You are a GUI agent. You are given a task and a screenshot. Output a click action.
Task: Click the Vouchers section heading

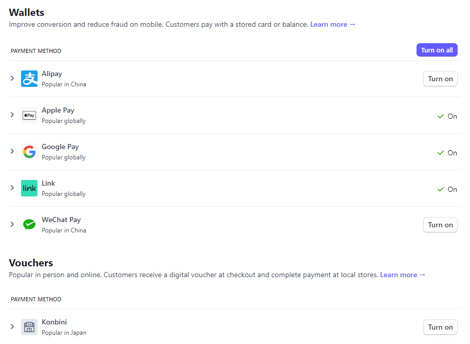coord(31,263)
